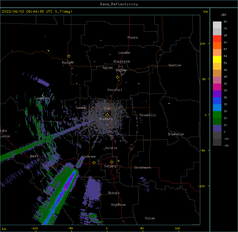Pick the yellow swatch between 54 and 51
The height and width of the screenshot is (232, 238).
(x=217, y=59)
